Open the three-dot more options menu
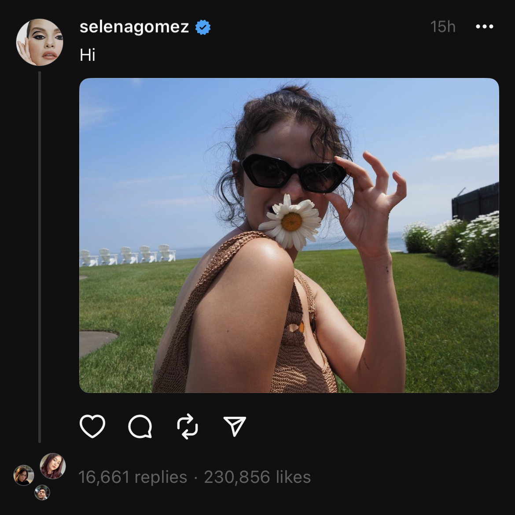 tap(485, 27)
